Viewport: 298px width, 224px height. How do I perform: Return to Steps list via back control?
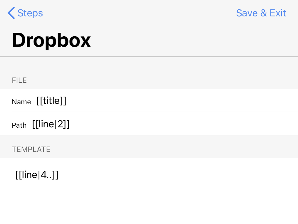point(25,13)
